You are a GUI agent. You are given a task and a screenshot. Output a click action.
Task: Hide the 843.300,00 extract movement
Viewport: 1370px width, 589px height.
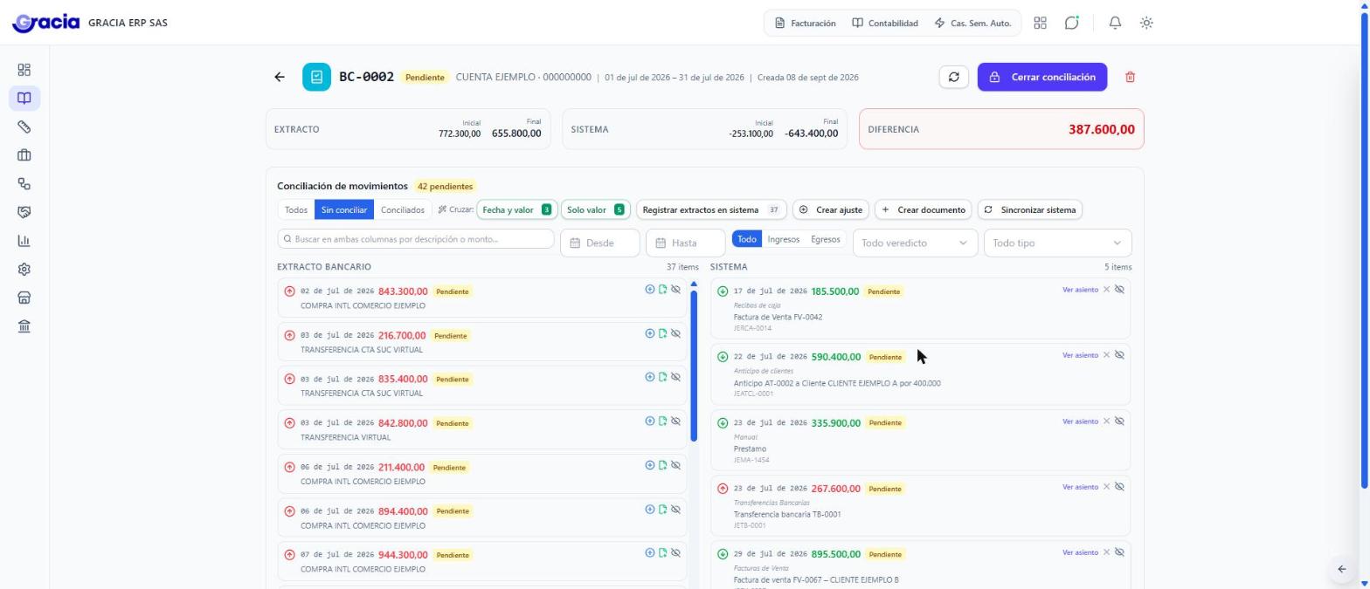point(675,289)
